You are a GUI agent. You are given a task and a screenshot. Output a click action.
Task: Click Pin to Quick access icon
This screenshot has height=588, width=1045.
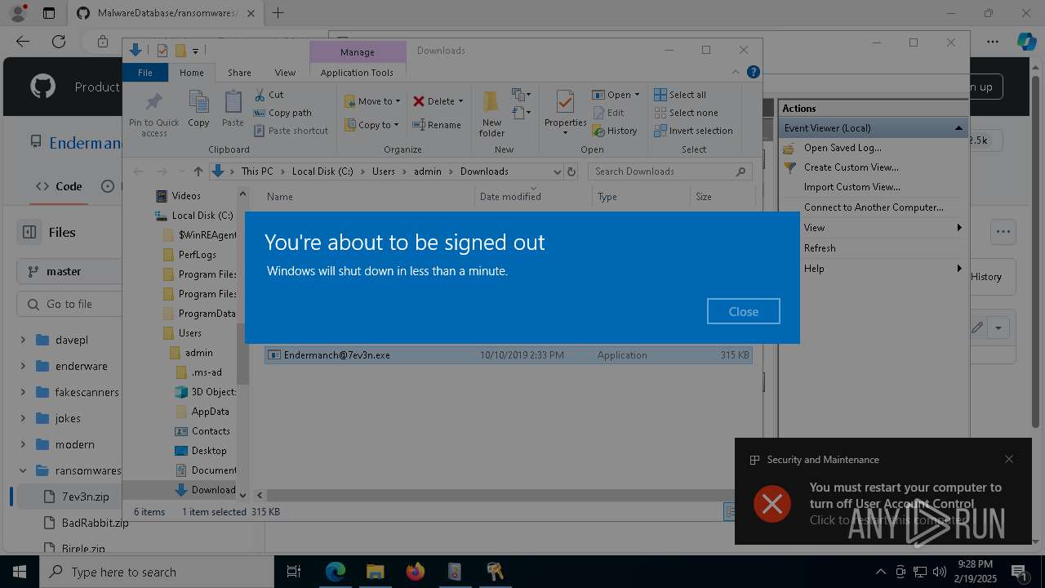153,113
